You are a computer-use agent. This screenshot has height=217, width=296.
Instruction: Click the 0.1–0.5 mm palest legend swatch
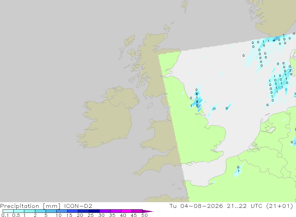(8, 211)
